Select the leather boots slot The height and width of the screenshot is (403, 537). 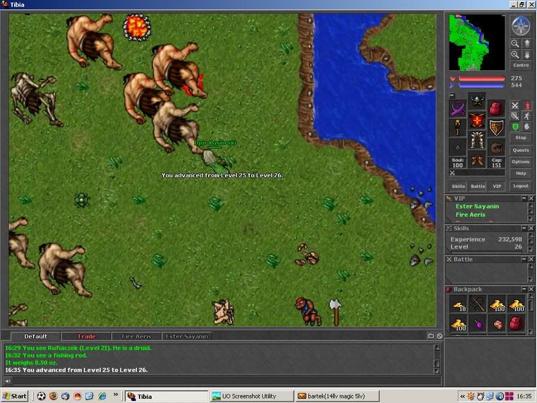tap(477, 159)
